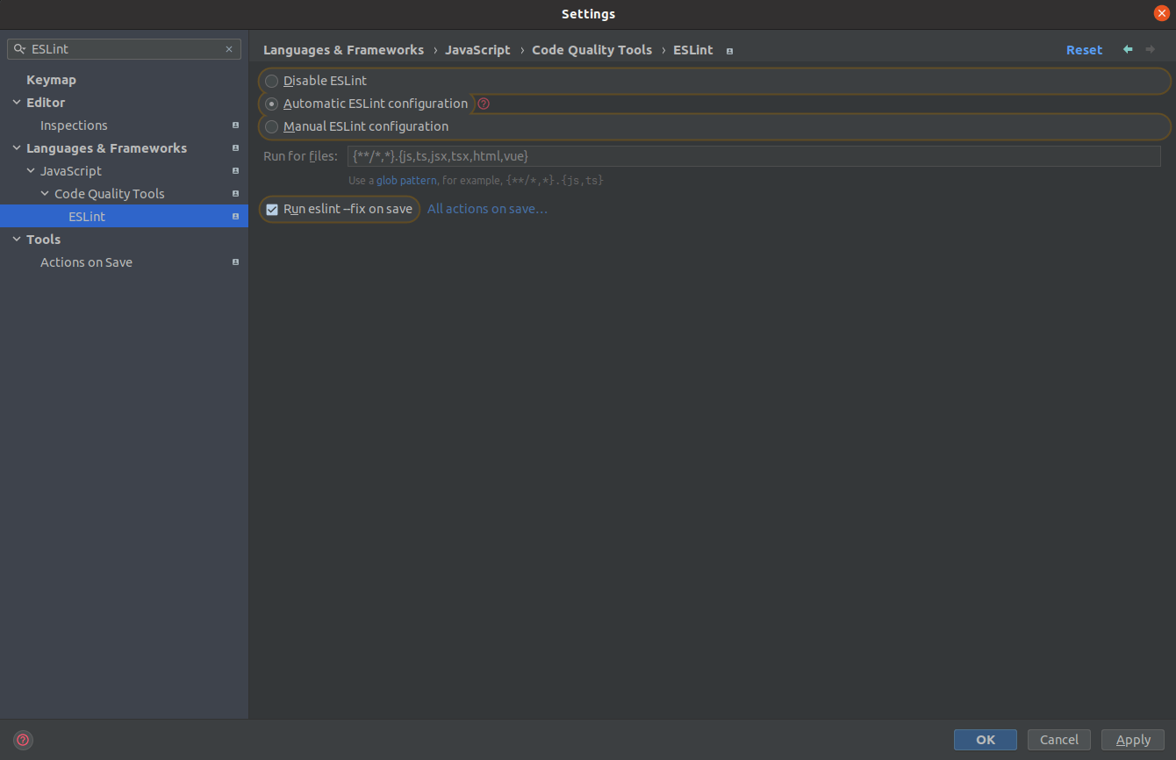1176x760 pixels.
Task: Click project icon beside the ESLint breadcrumb
Action: [x=729, y=51]
